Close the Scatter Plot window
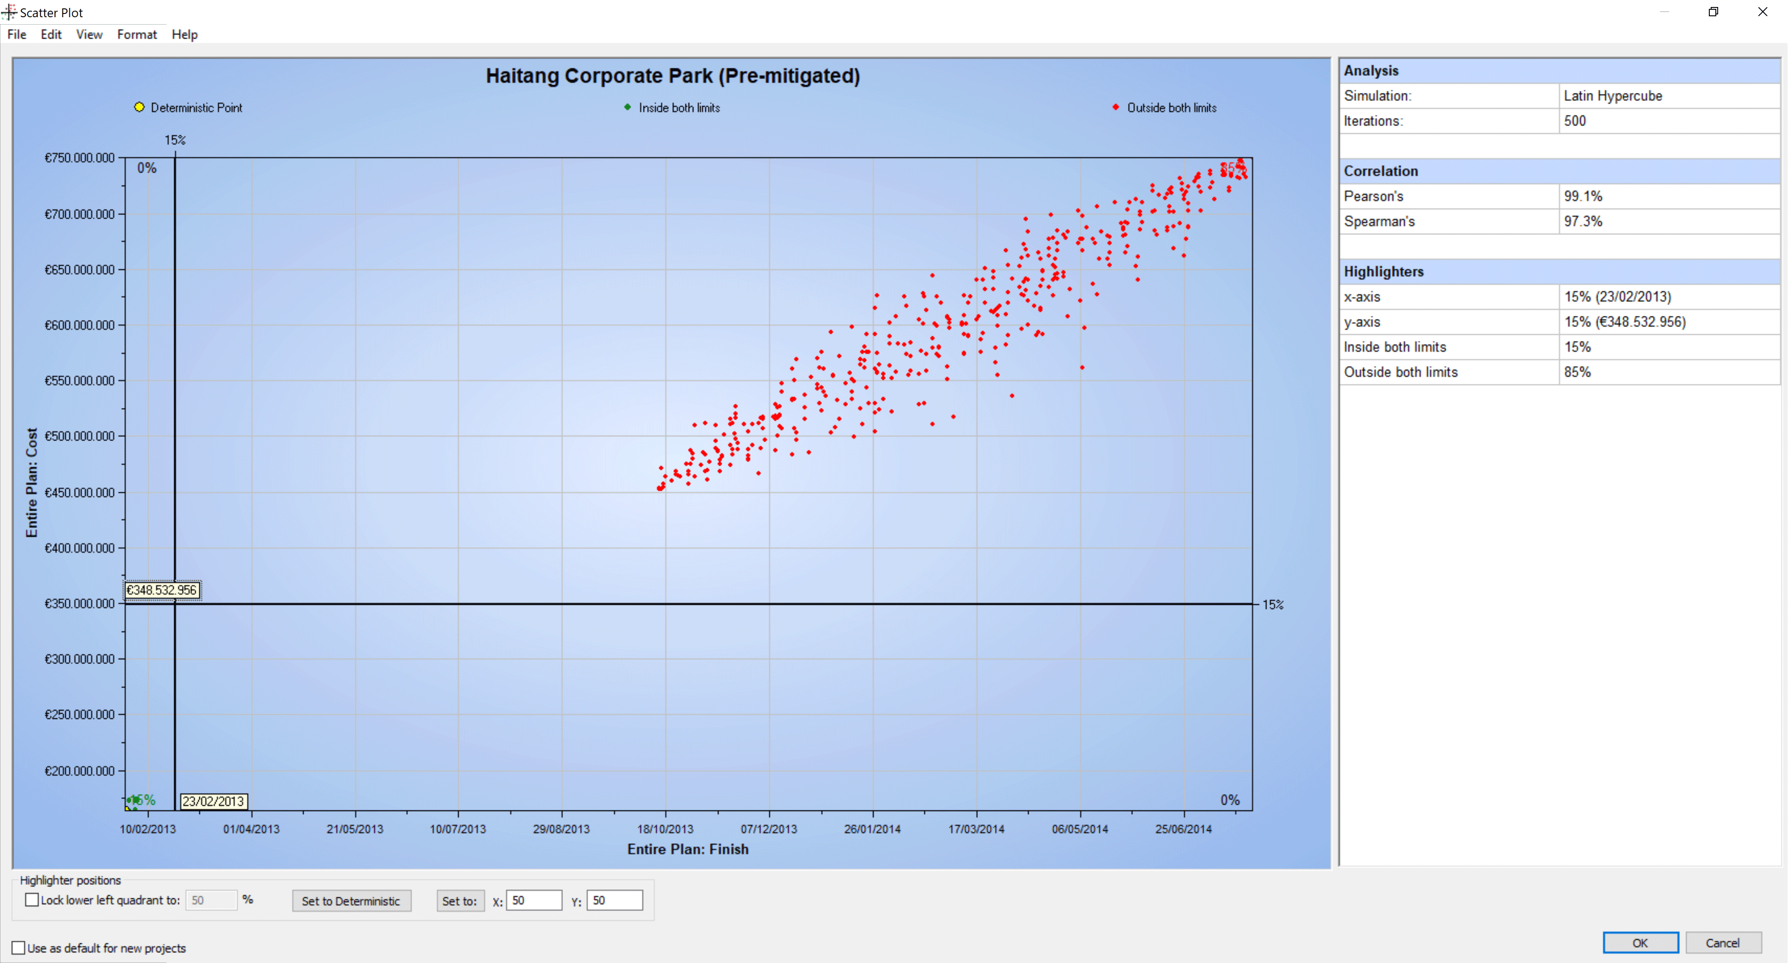This screenshot has height=963, width=1788. 1762,12
